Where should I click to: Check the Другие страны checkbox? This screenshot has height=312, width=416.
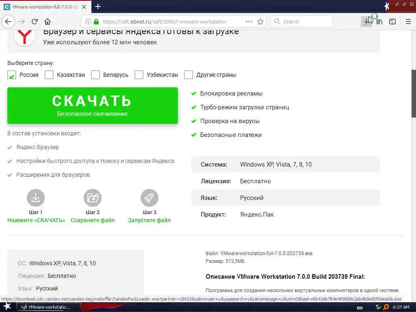pos(188,75)
